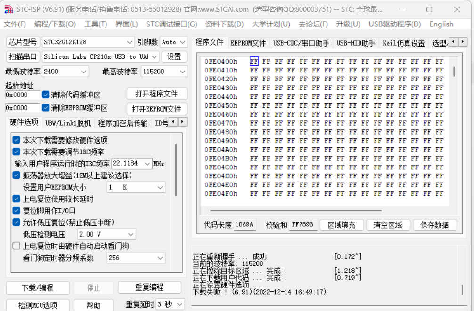
Task: Toggle 振荡器放大增益 checkbox
Action: [16, 175]
